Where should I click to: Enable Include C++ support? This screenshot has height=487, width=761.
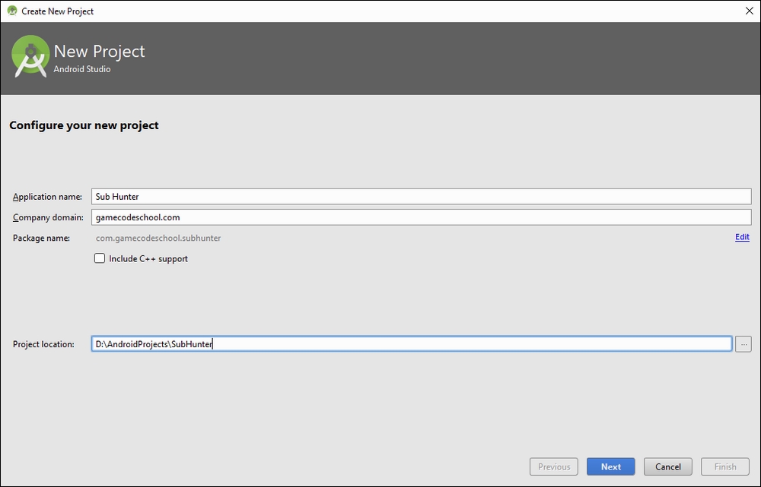click(100, 258)
